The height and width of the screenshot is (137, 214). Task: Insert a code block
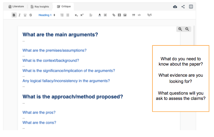pyautogui.click(x=139, y=15)
